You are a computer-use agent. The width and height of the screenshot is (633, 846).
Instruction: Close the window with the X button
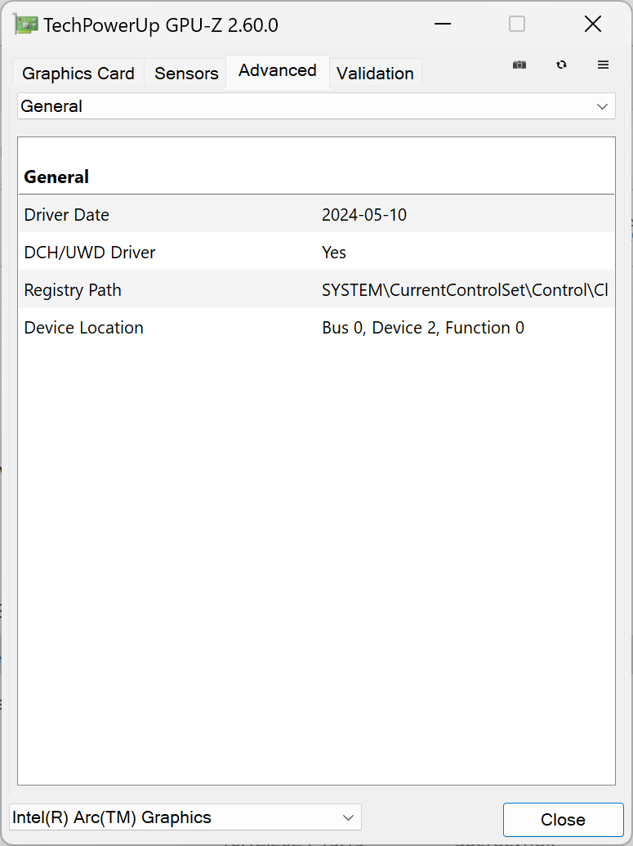(593, 25)
